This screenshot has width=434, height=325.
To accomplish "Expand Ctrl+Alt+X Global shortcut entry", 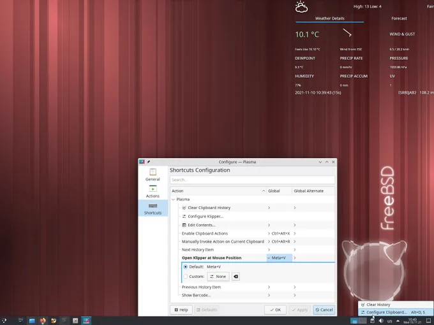I will (x=269, y=233).
